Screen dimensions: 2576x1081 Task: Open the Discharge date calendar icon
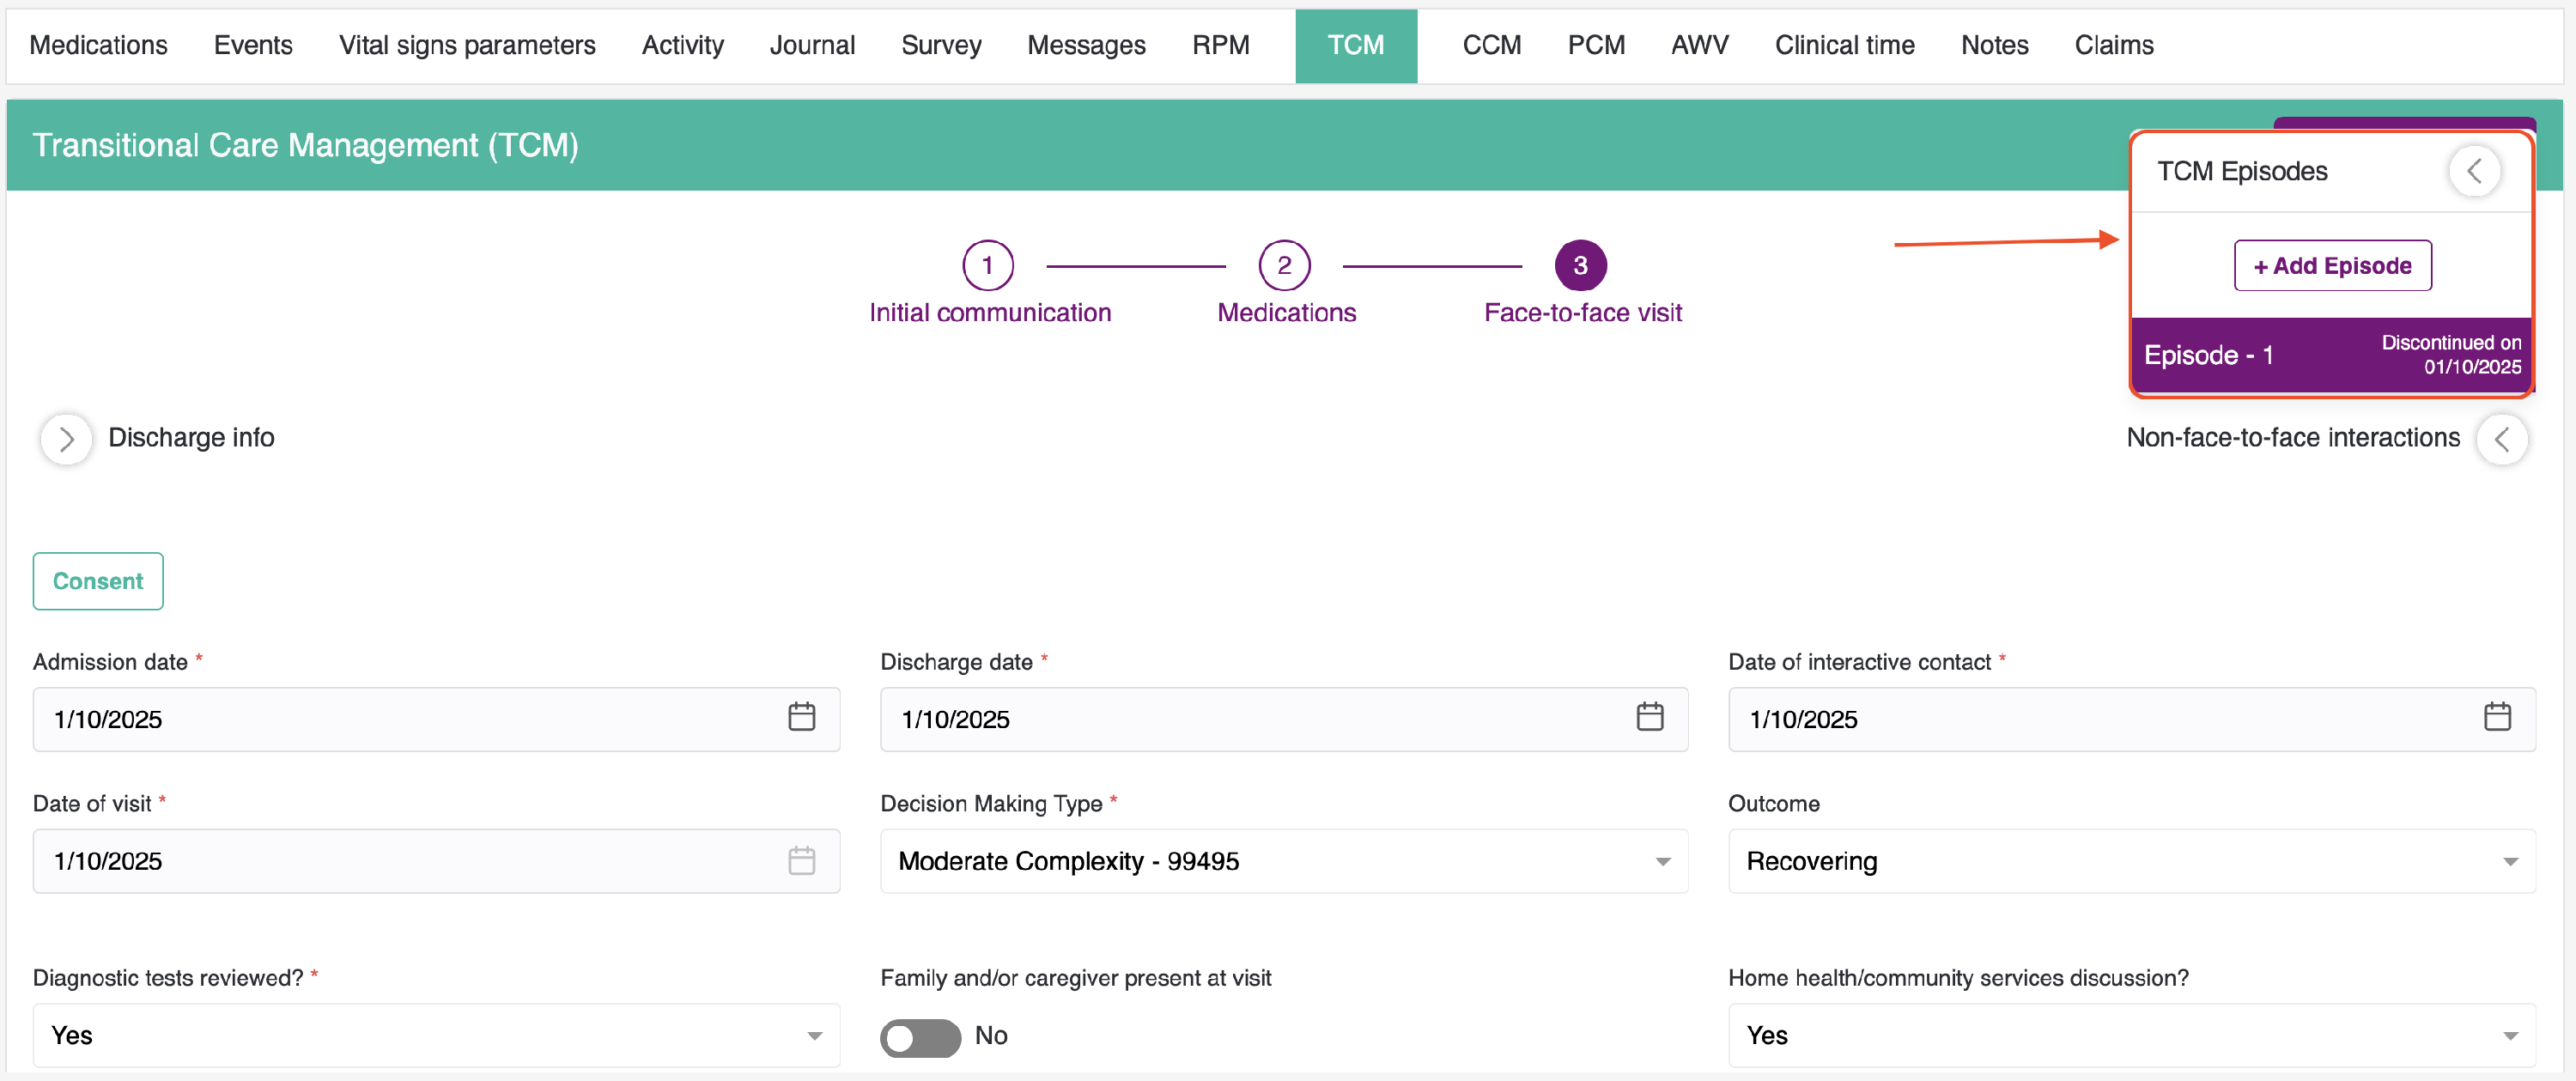point(1649,717)
